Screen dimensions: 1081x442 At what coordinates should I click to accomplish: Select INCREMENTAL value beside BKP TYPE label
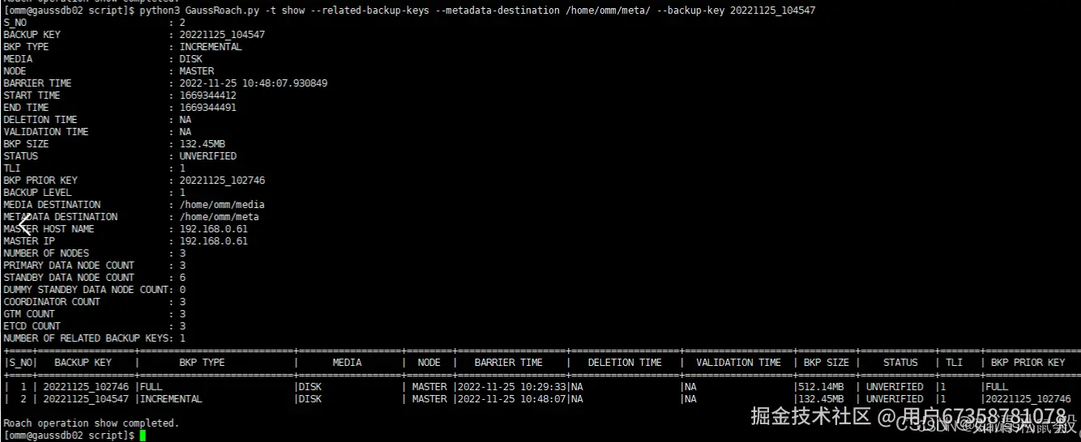click(211, 47)
